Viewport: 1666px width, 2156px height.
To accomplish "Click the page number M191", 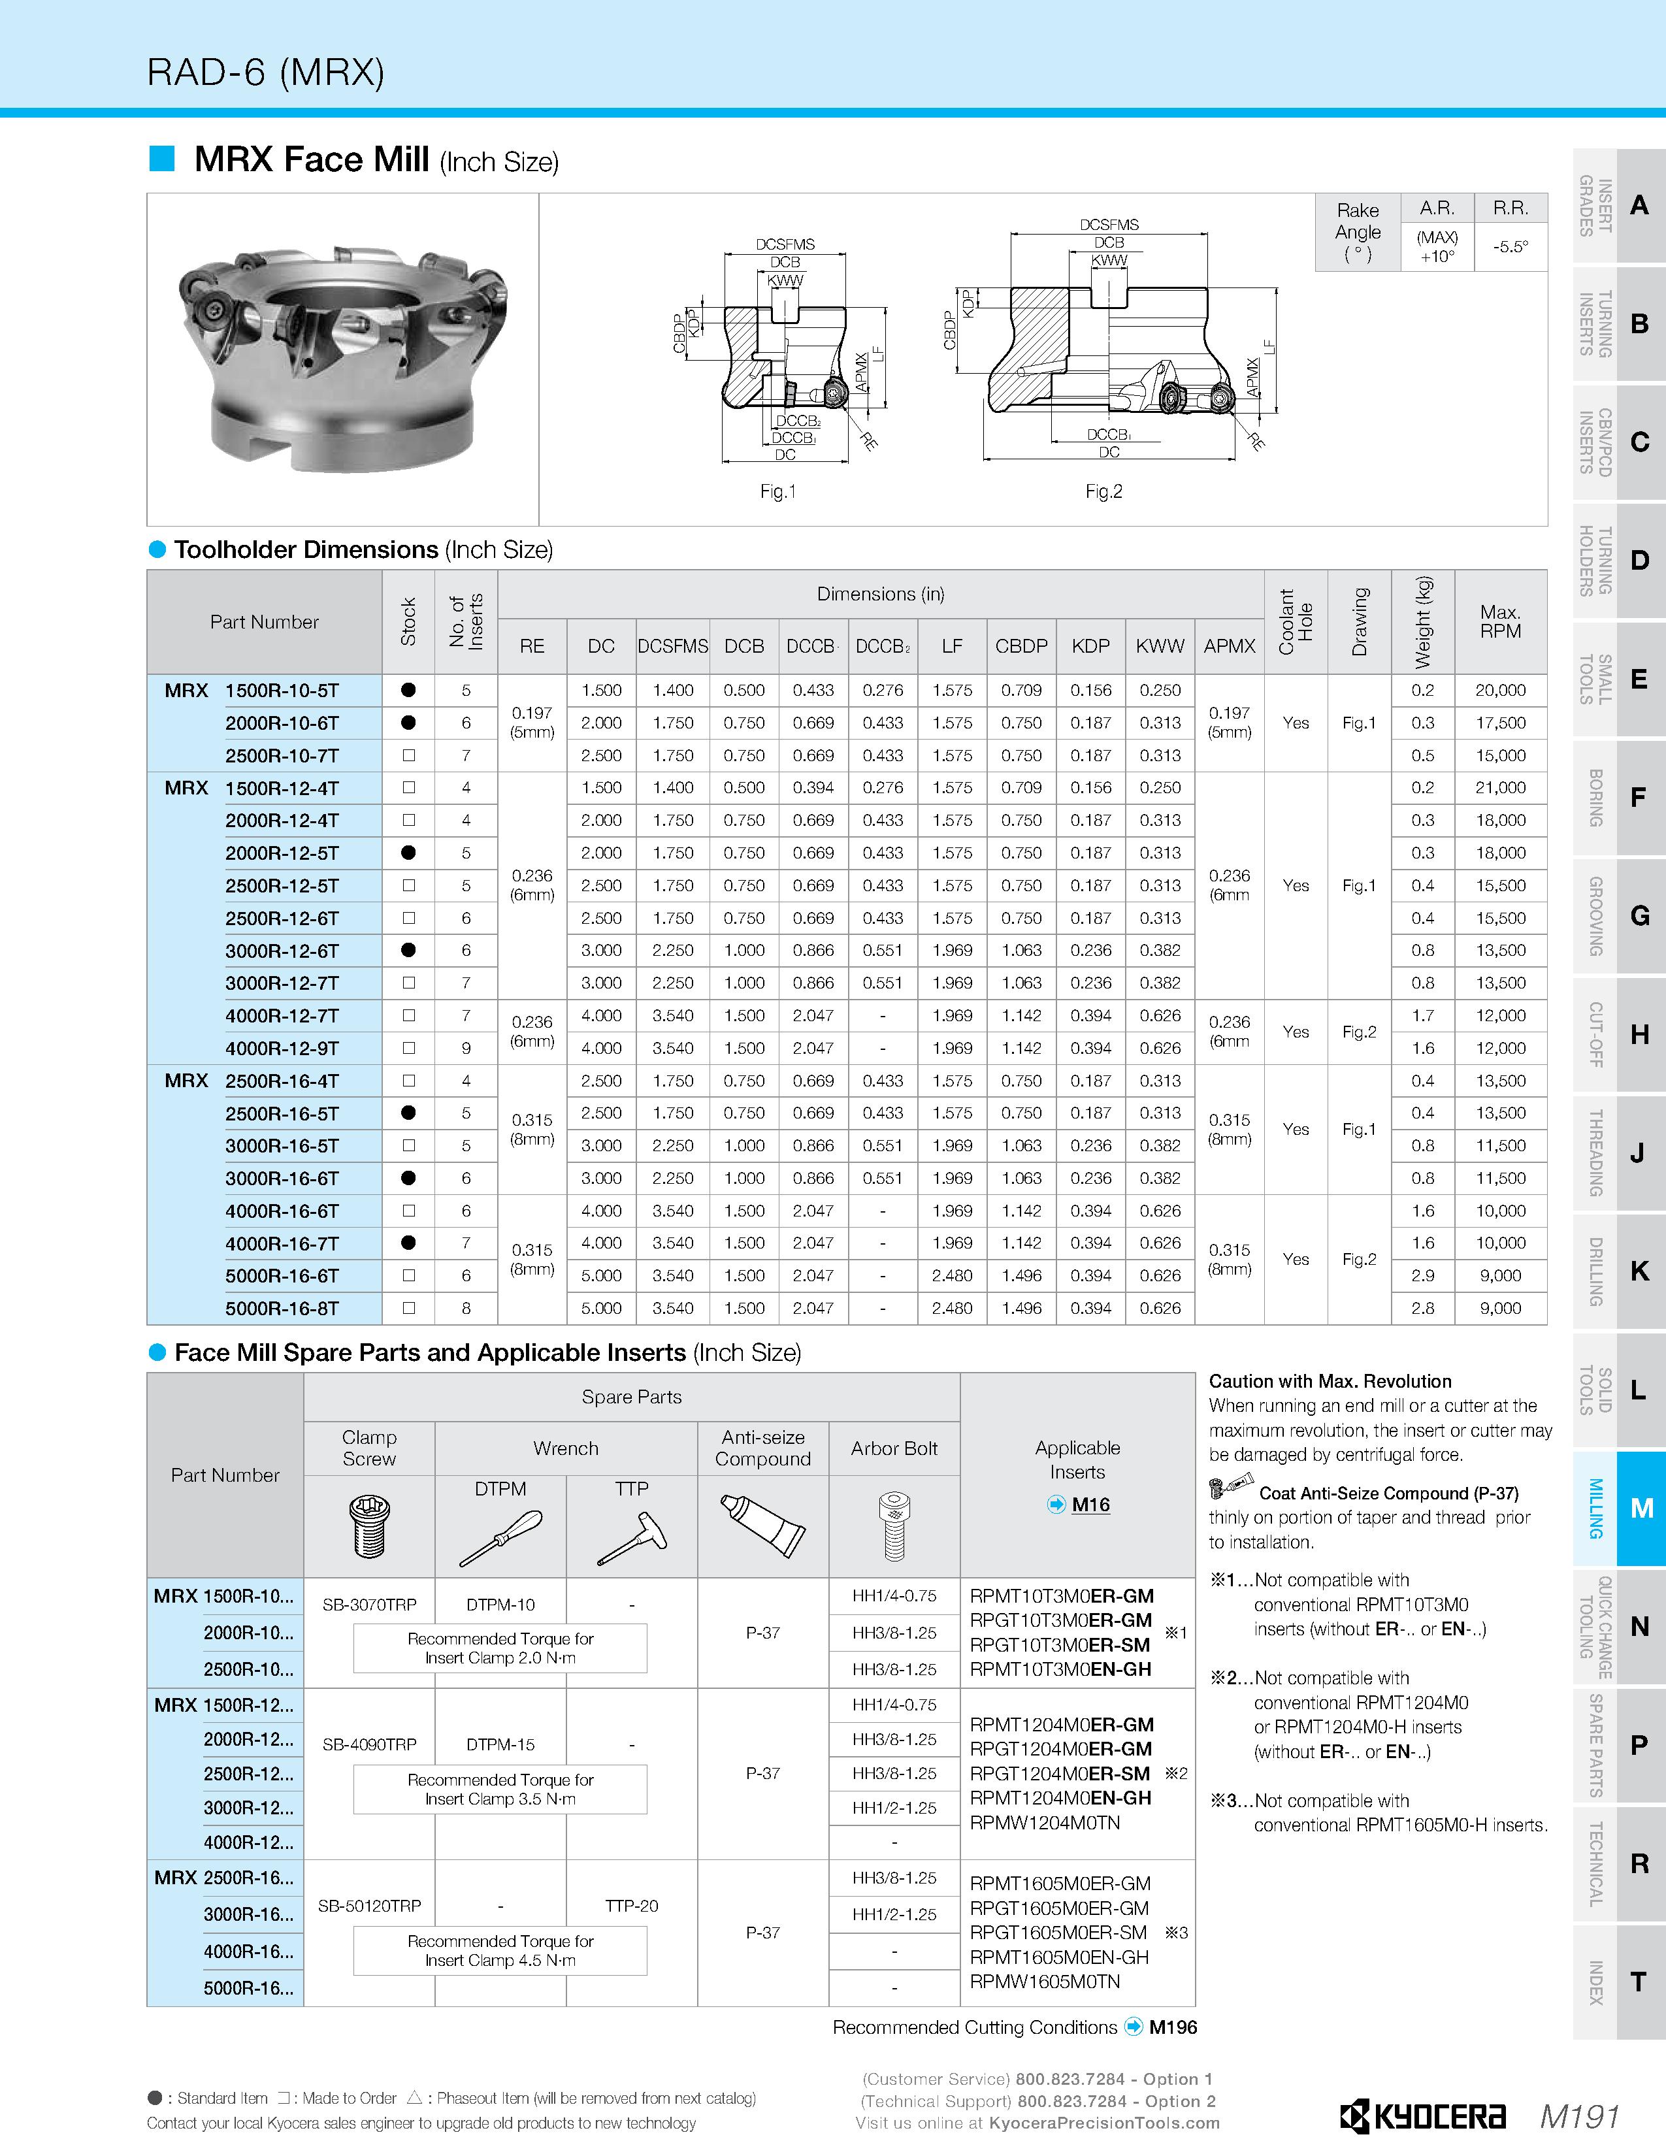I will pos(1579,2117).
